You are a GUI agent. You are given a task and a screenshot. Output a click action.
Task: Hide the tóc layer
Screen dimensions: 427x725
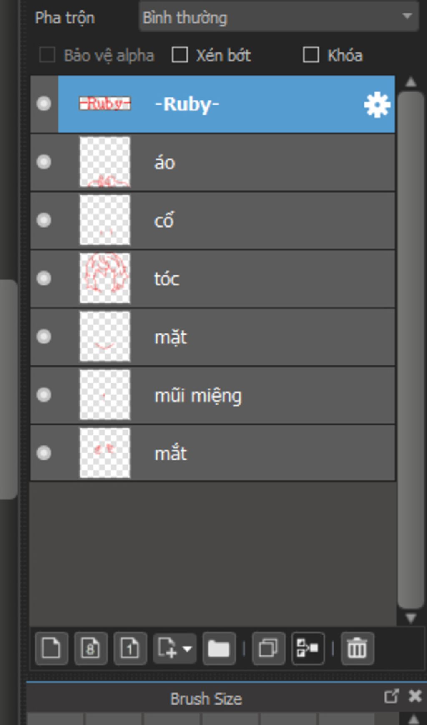point(44,278)
